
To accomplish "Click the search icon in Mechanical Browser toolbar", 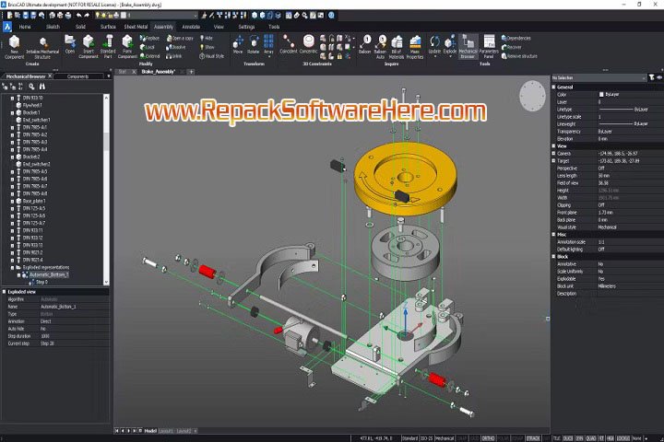I will (31, 87).
